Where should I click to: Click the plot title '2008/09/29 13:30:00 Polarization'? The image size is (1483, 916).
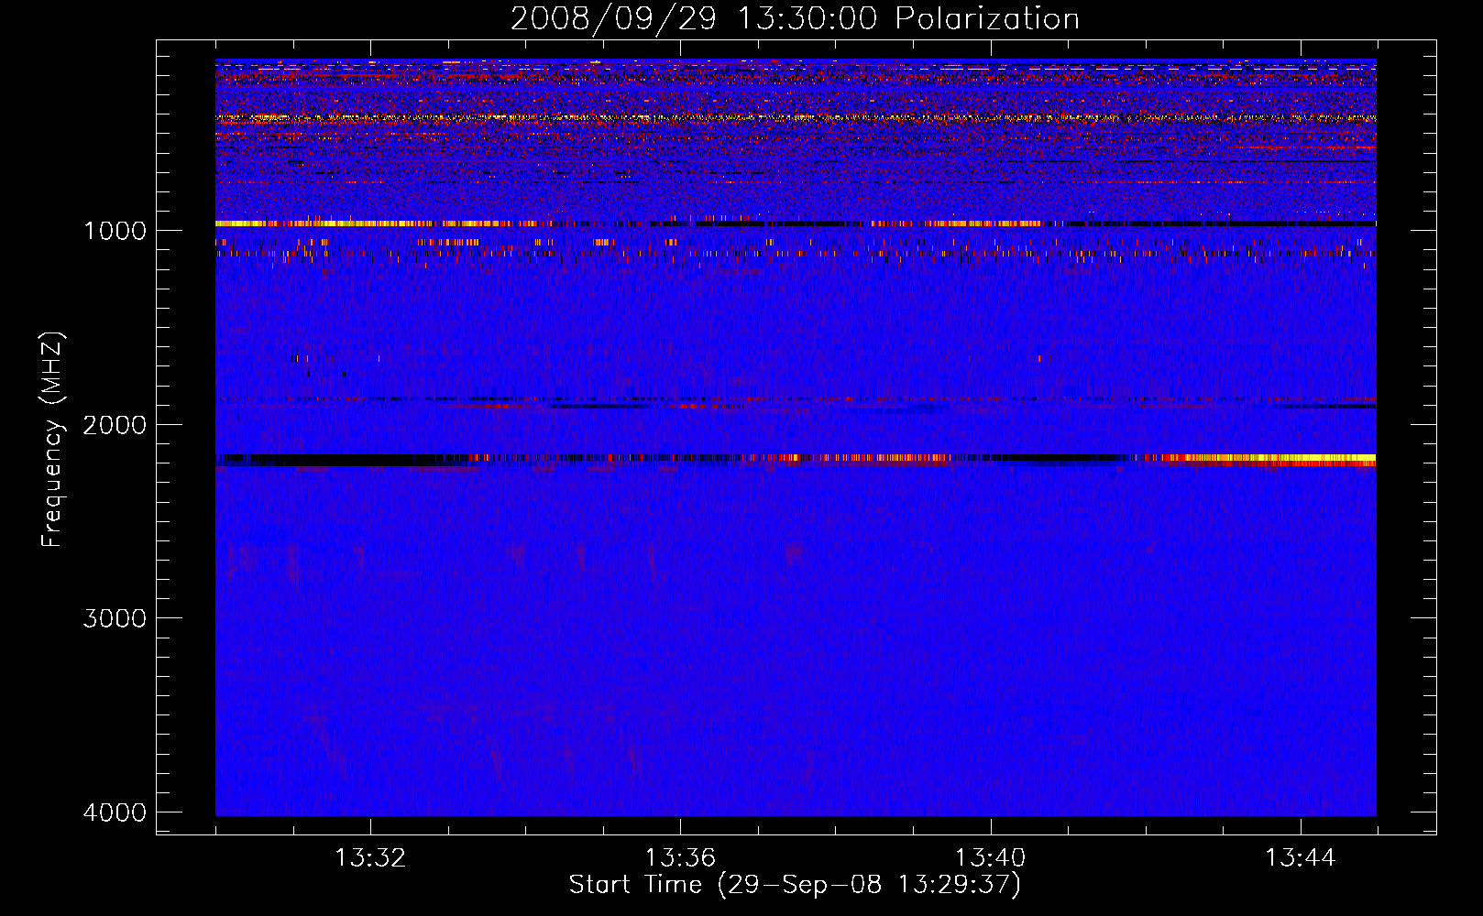click(795, 18)
